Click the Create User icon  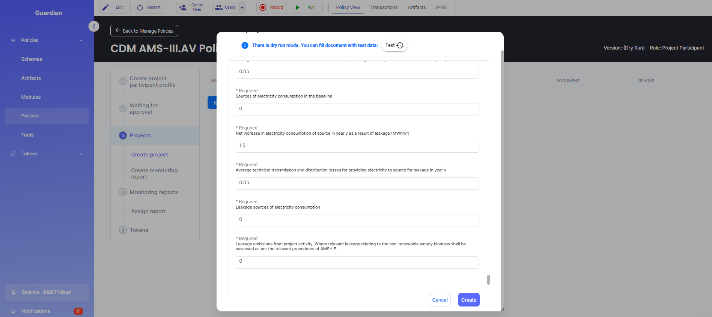(x=183, y=8)
